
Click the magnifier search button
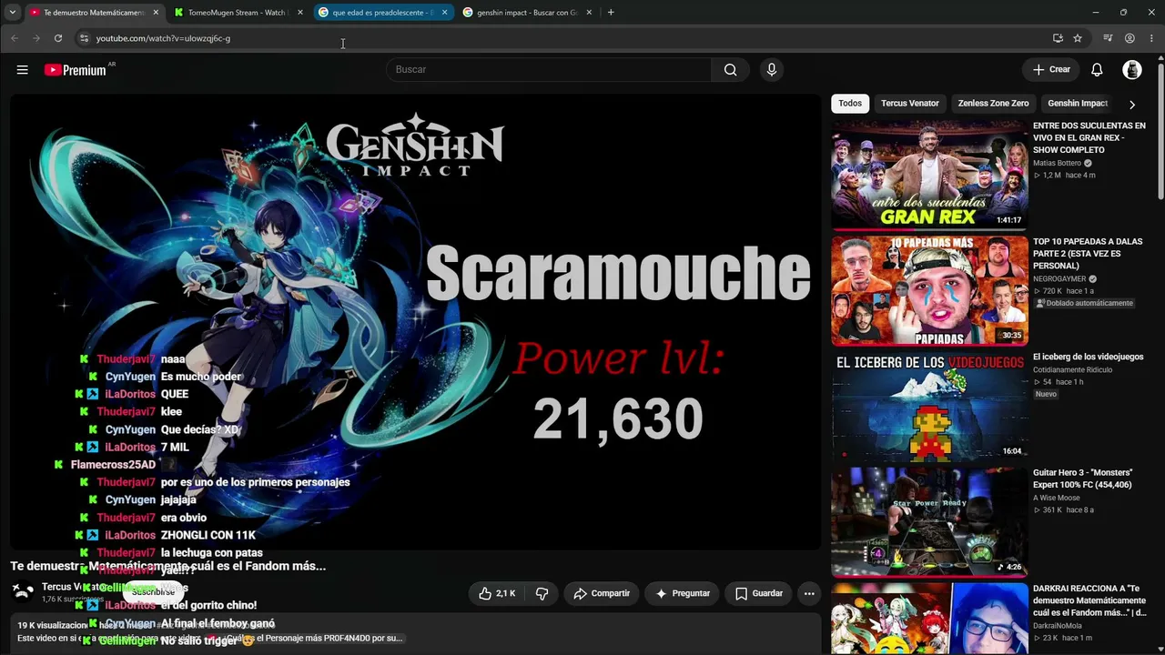pos(730,70)
